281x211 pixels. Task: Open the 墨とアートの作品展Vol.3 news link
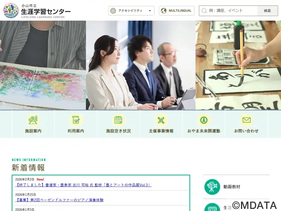[83, 185]
